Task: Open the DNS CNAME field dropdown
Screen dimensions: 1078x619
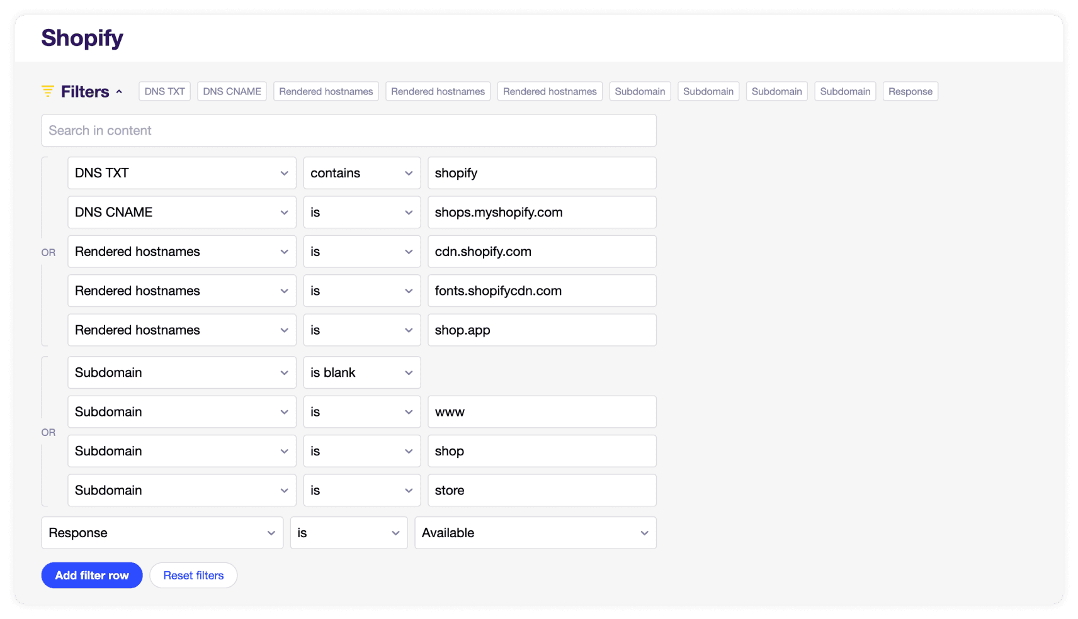Action: pyautogui.click(x=182, y=212)
